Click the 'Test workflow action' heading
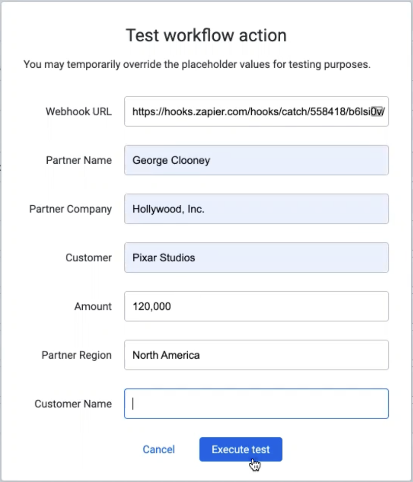The image size is (413, 482). (x=206, y=35)
